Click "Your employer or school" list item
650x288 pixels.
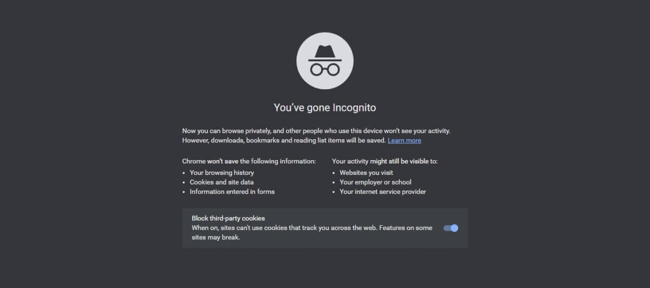(375, 182)
